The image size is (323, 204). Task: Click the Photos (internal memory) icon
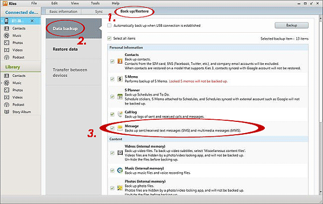point(120,188)
